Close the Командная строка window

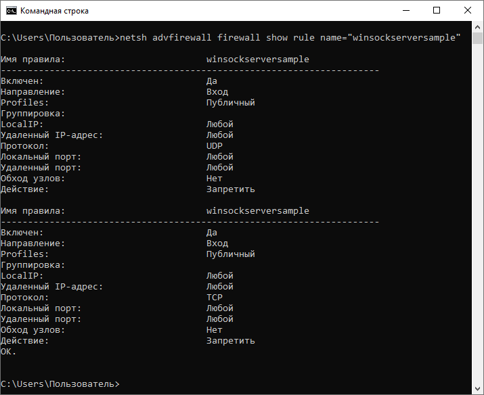[468, 11]
